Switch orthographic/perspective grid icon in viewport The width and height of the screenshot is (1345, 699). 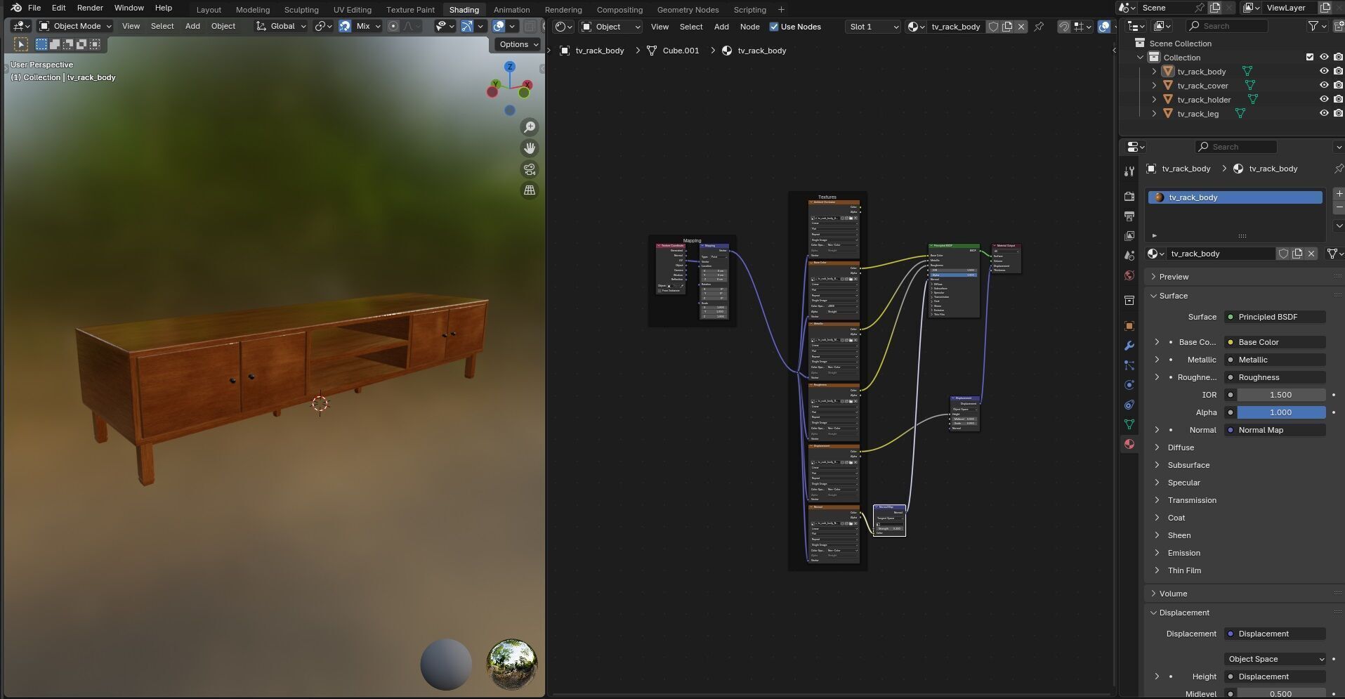click(530, 190)
